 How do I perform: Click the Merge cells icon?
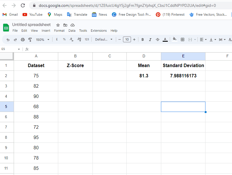[190, 39]
